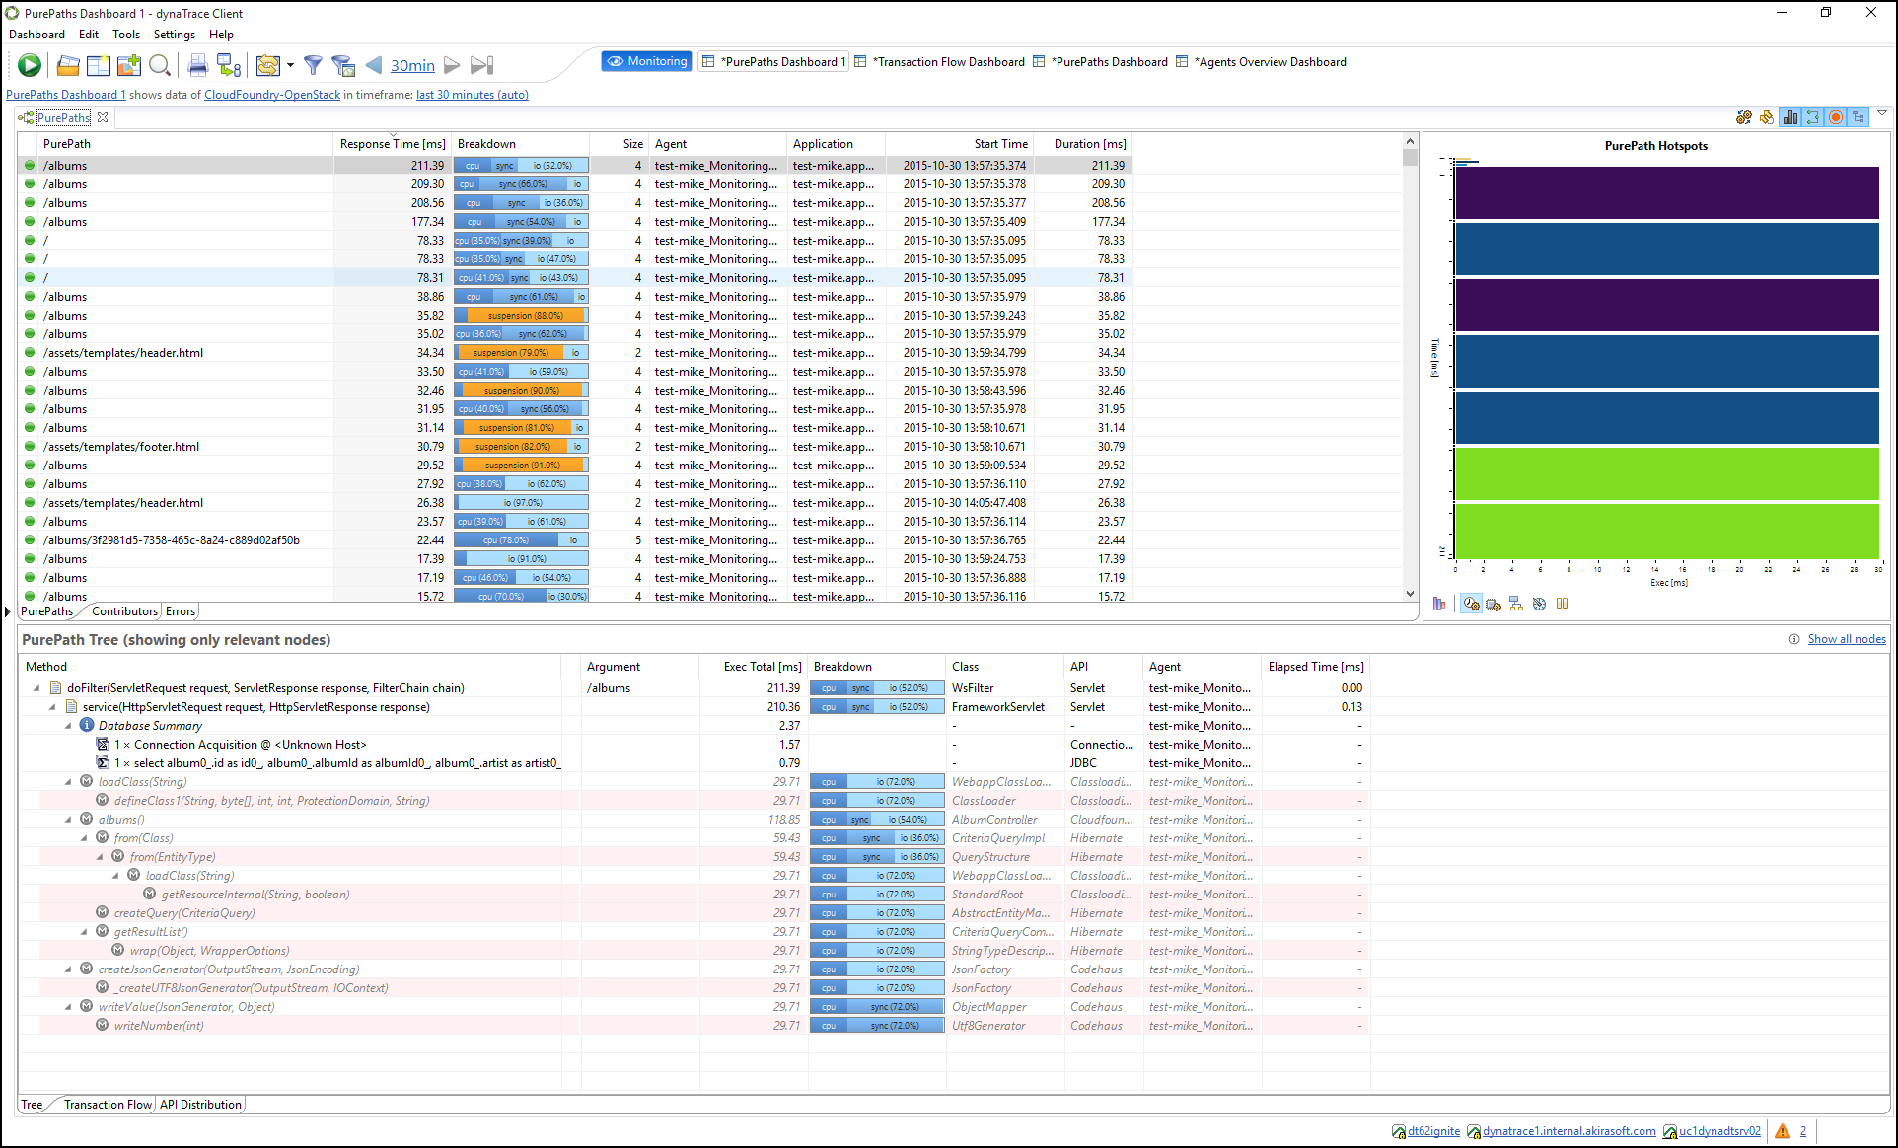Click the CloudFoundry-OpenStack link
The height and width of the screenshot is (1148, 1898).
pos(272,95)
